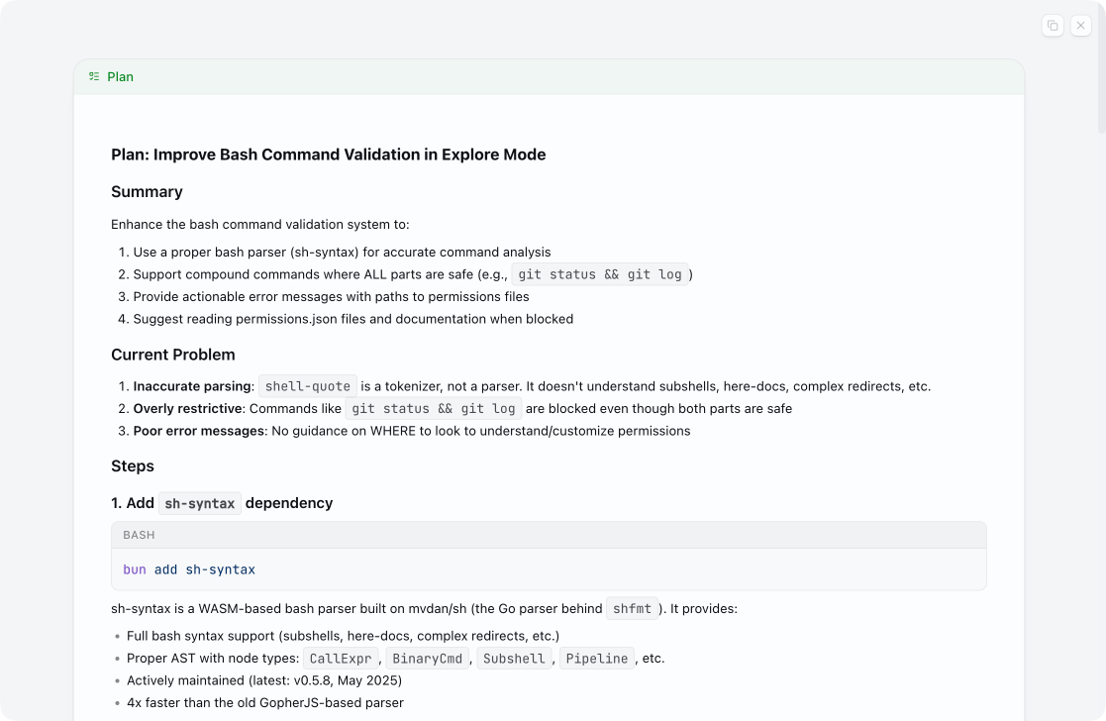Click the Subshell node type chip

(x=513, y=658)
